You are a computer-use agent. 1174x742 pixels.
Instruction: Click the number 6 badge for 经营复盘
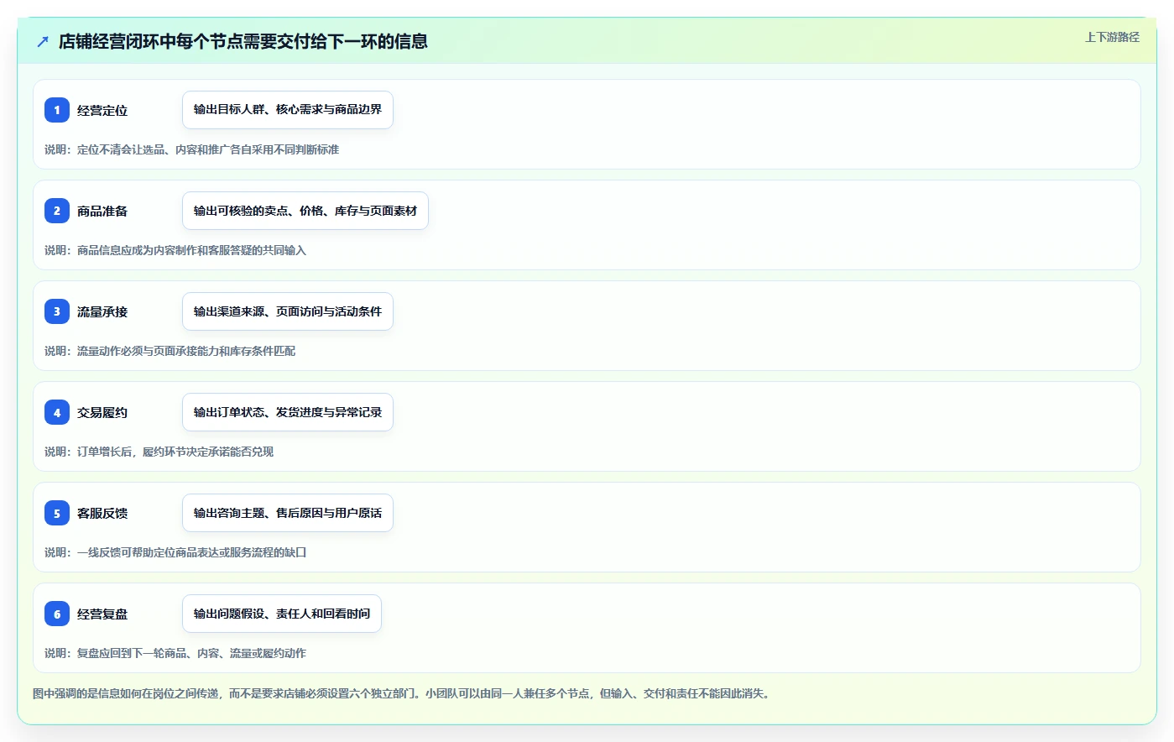(x=57, y=614)
